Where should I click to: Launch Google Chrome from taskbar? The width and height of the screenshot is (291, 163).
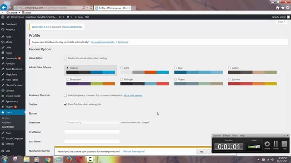pyautogui.click(x=47, y=159)
